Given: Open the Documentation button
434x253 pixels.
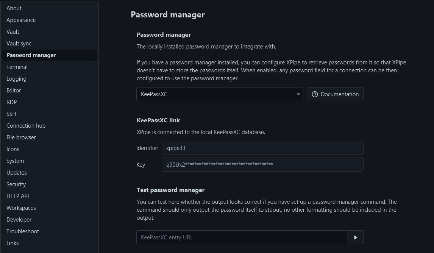Looking at the screenshot, I should pyautogui.click(x=335, y=94).
